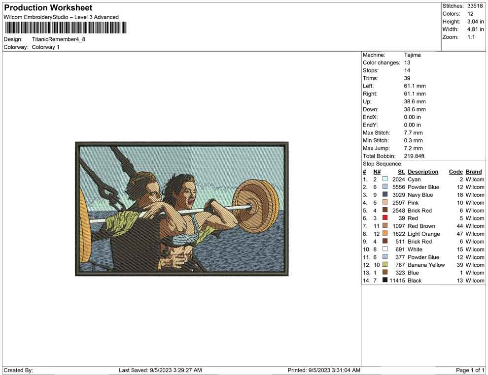This screenshot has width=488, height=375.
Task: Click the stitch count '11415' for Black
Action: 397,280
